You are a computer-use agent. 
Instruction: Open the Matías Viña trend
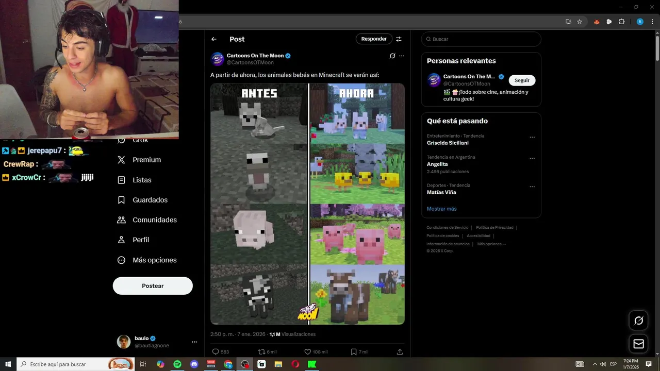click(x=441, y=193)
